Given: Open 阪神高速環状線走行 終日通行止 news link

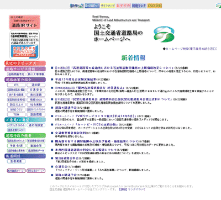Looking at the screenshot, I should 100,88.
